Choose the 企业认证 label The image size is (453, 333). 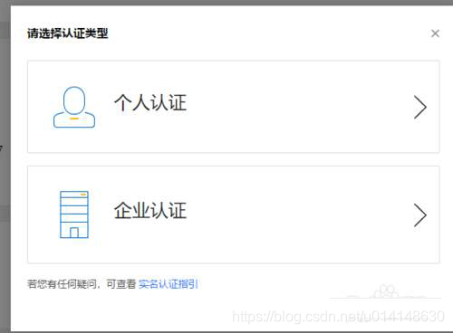[150, 210]
